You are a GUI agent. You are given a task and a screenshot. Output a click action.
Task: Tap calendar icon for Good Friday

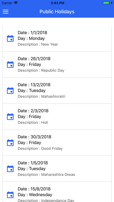click(x=10, y=143)
